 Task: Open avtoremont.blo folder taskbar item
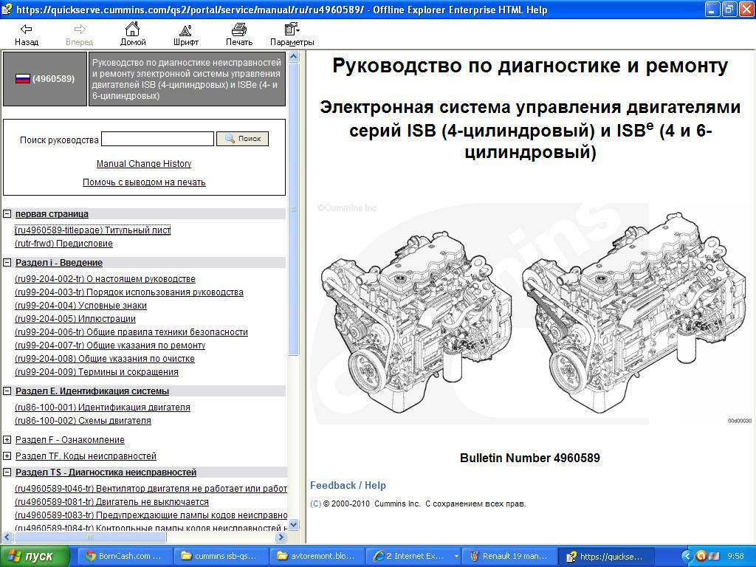[316, 557]
